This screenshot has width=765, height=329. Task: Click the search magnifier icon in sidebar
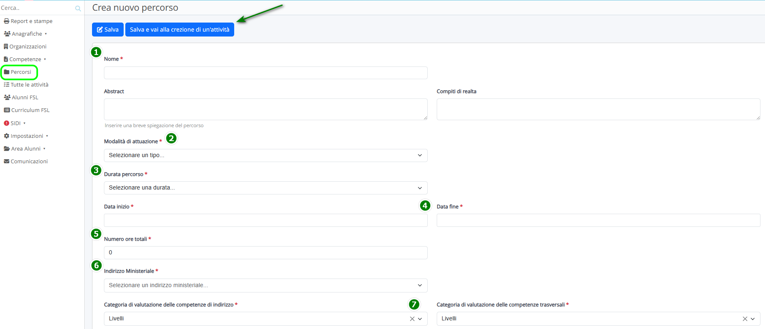pos(78,8)
